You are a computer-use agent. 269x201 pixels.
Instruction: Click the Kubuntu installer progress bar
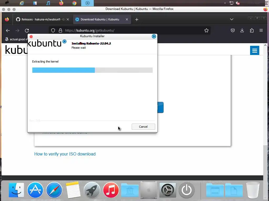click(92, 70)
